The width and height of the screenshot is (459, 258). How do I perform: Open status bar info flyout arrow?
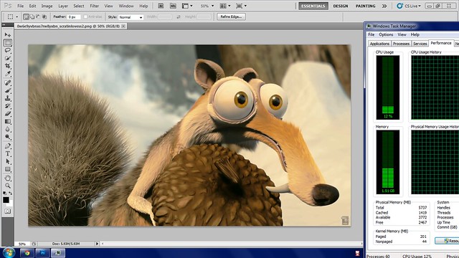click(97, 244)
